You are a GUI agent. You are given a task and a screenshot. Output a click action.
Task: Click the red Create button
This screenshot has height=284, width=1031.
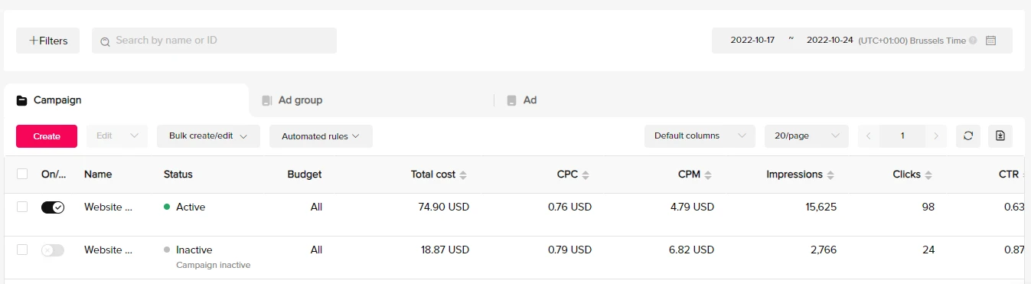coord(47,136)
